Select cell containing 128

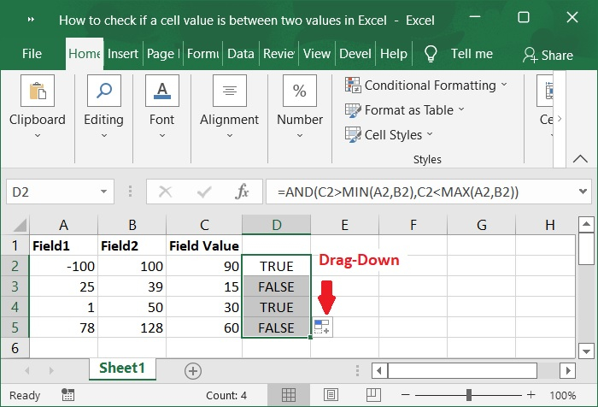(132, 327)
